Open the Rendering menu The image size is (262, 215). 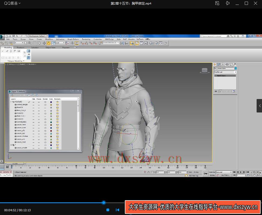click(86, 39)
